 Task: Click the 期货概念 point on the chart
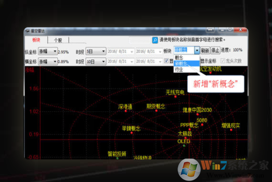point(157,110)
